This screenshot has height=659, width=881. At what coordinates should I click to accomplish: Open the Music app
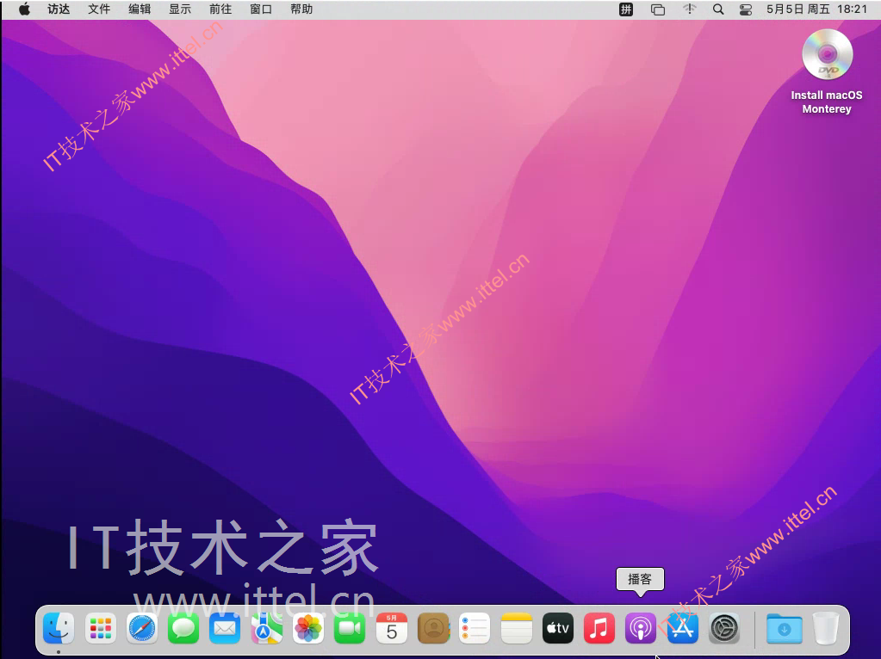(599, 628)
